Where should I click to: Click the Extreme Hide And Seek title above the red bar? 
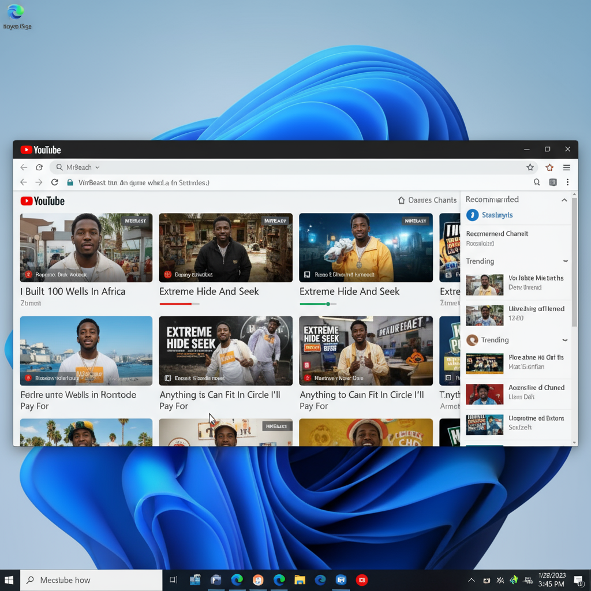[209, 291]
